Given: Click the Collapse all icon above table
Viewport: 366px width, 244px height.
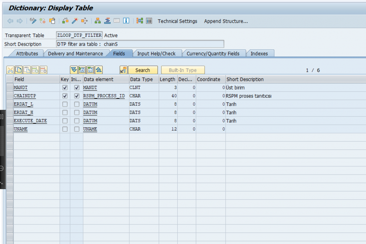Looking at the screenshot, I should tap(90, 70).
